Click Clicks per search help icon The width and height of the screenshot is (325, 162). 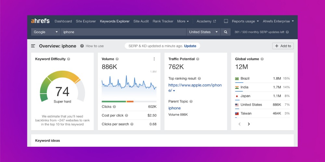click(x=132, y=124)
